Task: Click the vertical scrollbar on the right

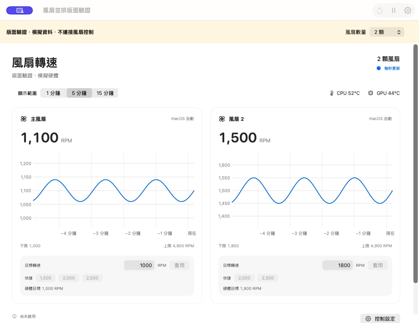Action: point(415,163)
